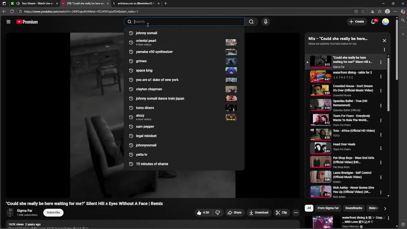Close the YouTube video tab
Viewport: 407px width, 229px height.
(107, 3)
